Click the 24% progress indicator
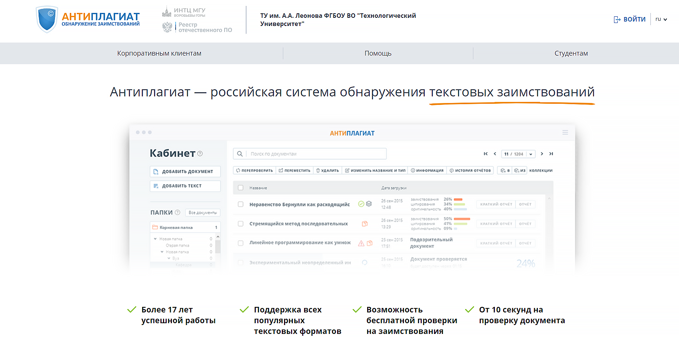This screenshot has width=679, height=338. [526, 264]
